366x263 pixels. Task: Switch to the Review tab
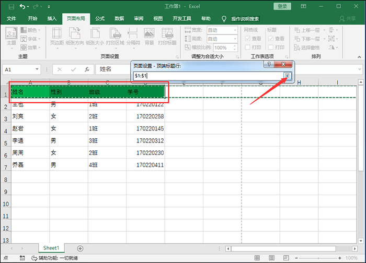pos(139,19)
